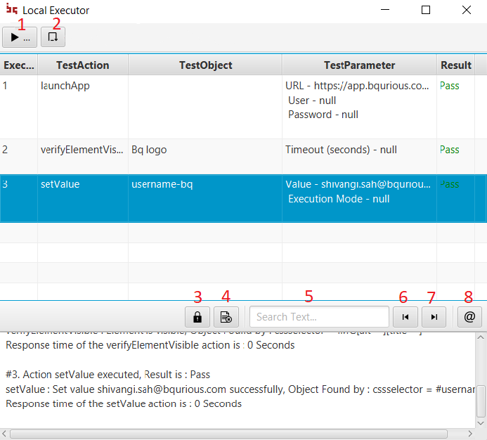Image resolution: width=487 pixels, height=440 pixels.
Task: Jump to previous search match
Action: [x=405, y=317]
